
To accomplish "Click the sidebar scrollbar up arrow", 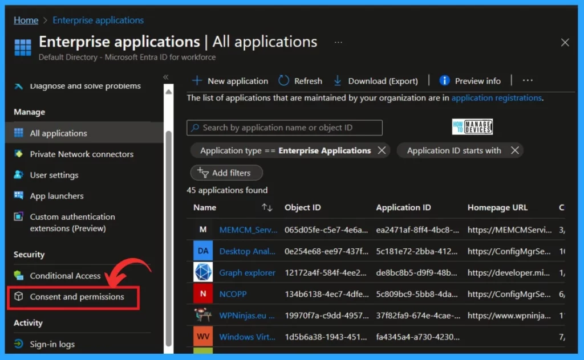I will pos(168,92).
